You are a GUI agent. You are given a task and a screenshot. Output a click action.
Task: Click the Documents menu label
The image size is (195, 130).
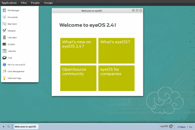click(x=13, y=17)
